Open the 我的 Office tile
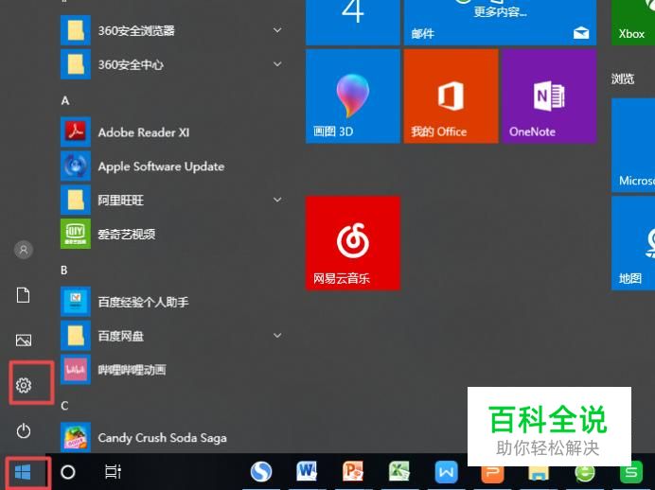 451,96
